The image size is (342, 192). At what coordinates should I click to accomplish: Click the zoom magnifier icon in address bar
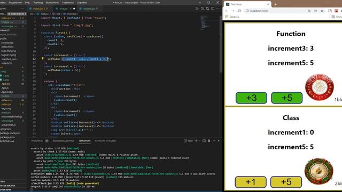[x=309, y=11]
